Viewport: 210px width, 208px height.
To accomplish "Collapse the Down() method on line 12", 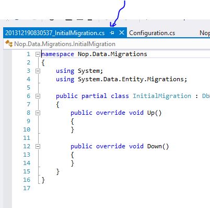I will (38, 146).
